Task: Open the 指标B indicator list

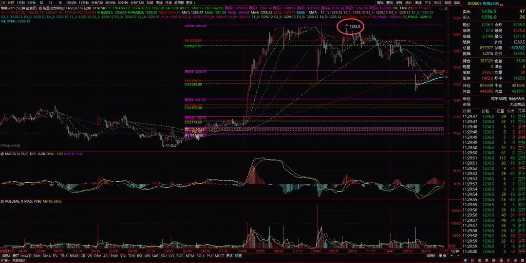Action: (x=431, y=256)
